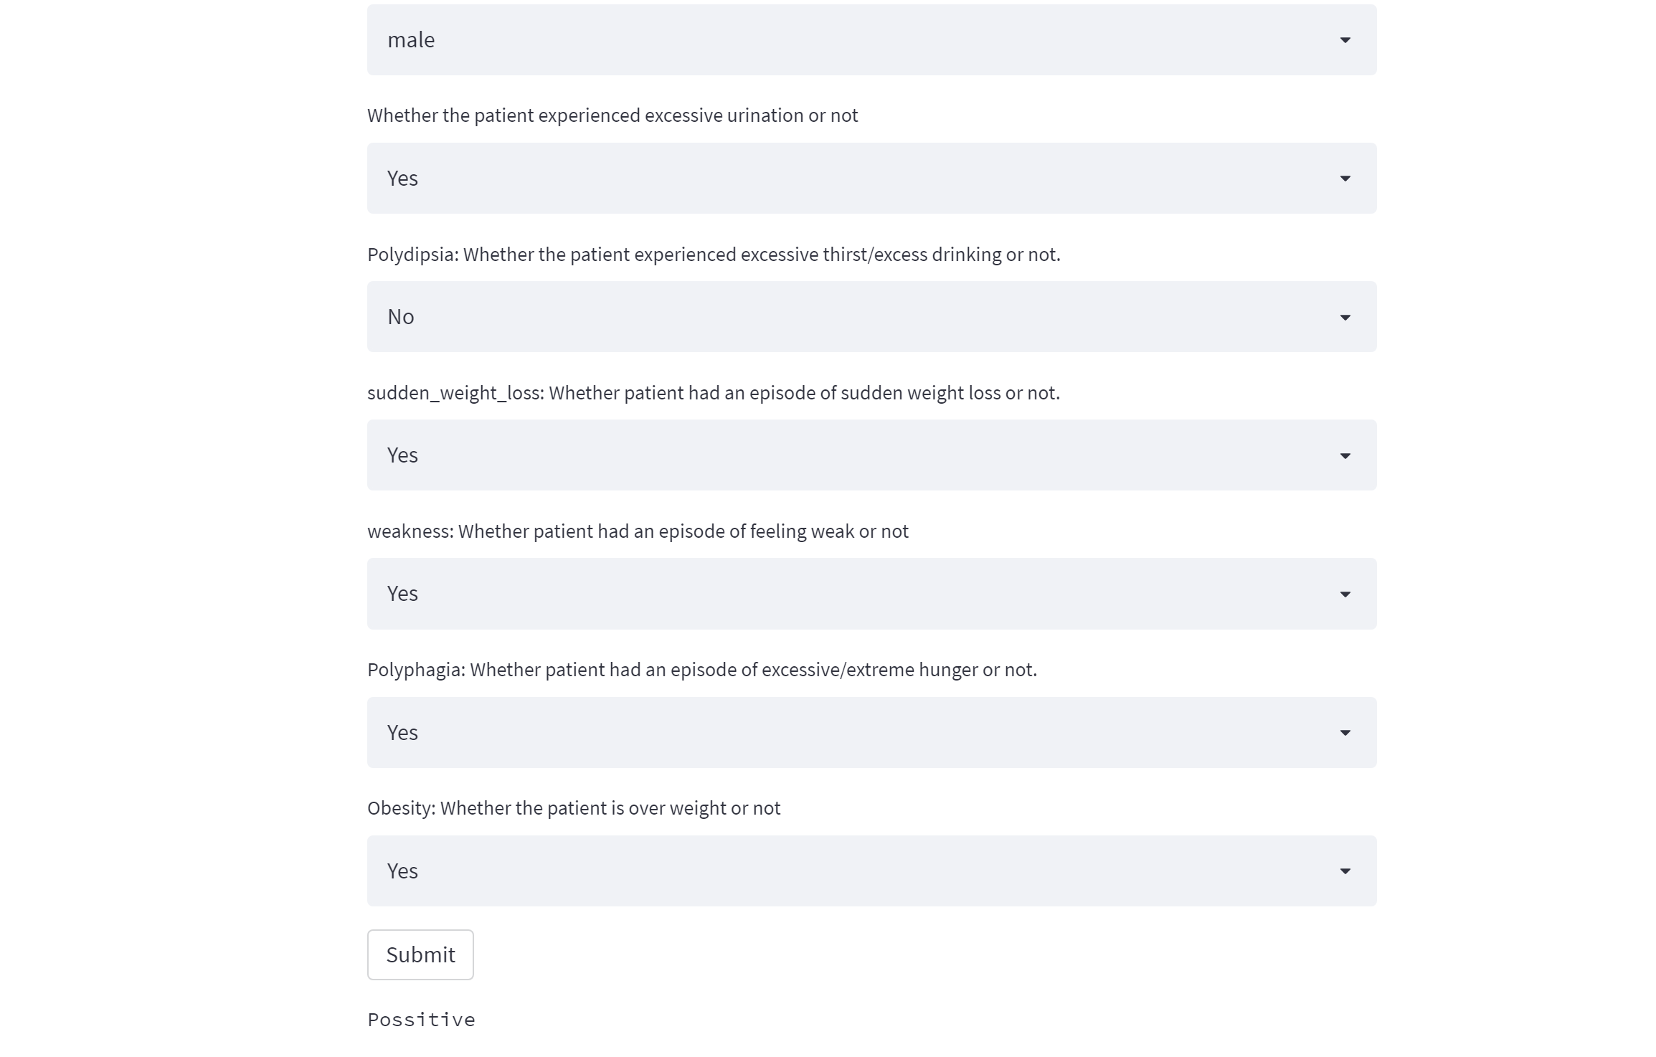
Task: Click the Possitive prediction result text
Action: point(421,1020)
